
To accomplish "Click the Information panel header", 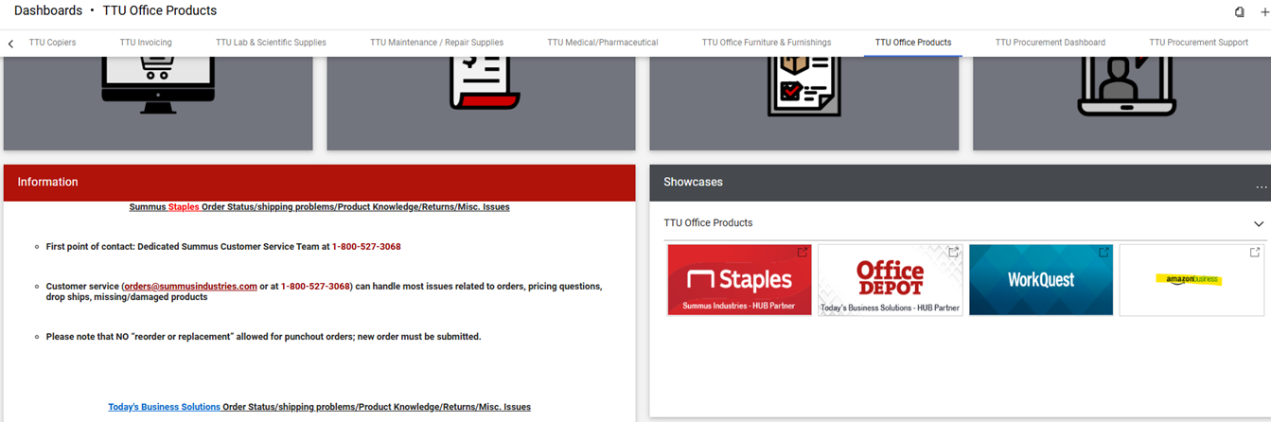I will (x=319, y=183).
